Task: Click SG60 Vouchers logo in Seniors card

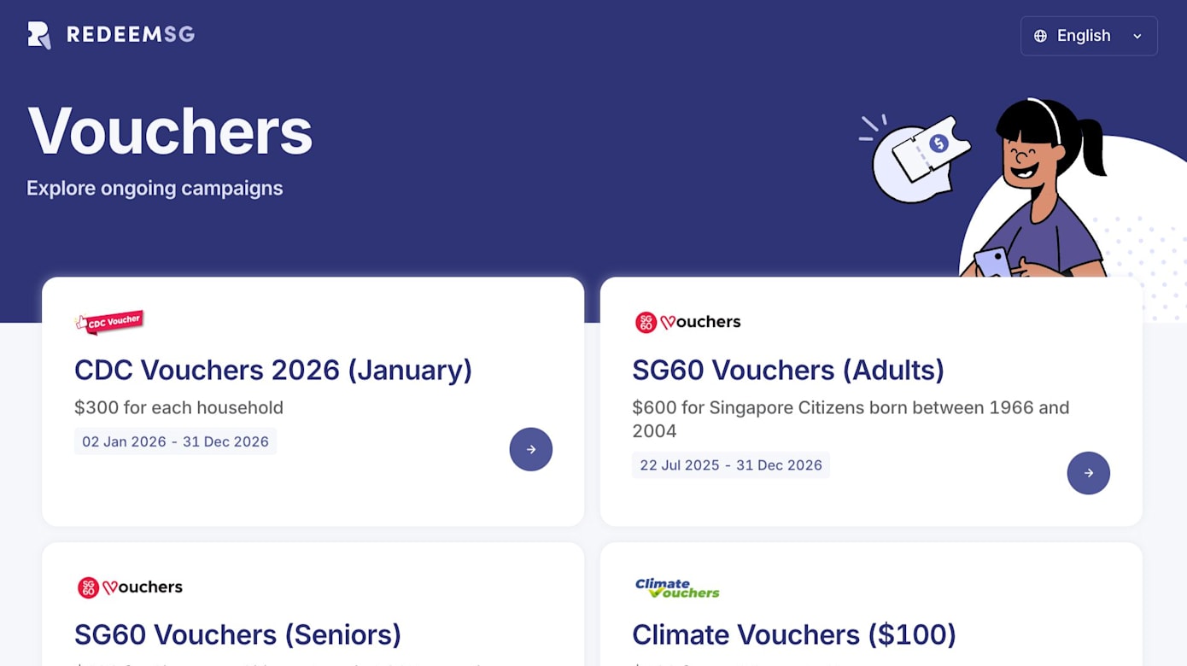Action: pyautogui.click(x=130, y=587)
